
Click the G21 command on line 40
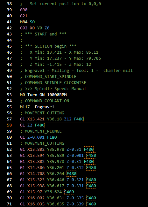click(x=24, y=16)
